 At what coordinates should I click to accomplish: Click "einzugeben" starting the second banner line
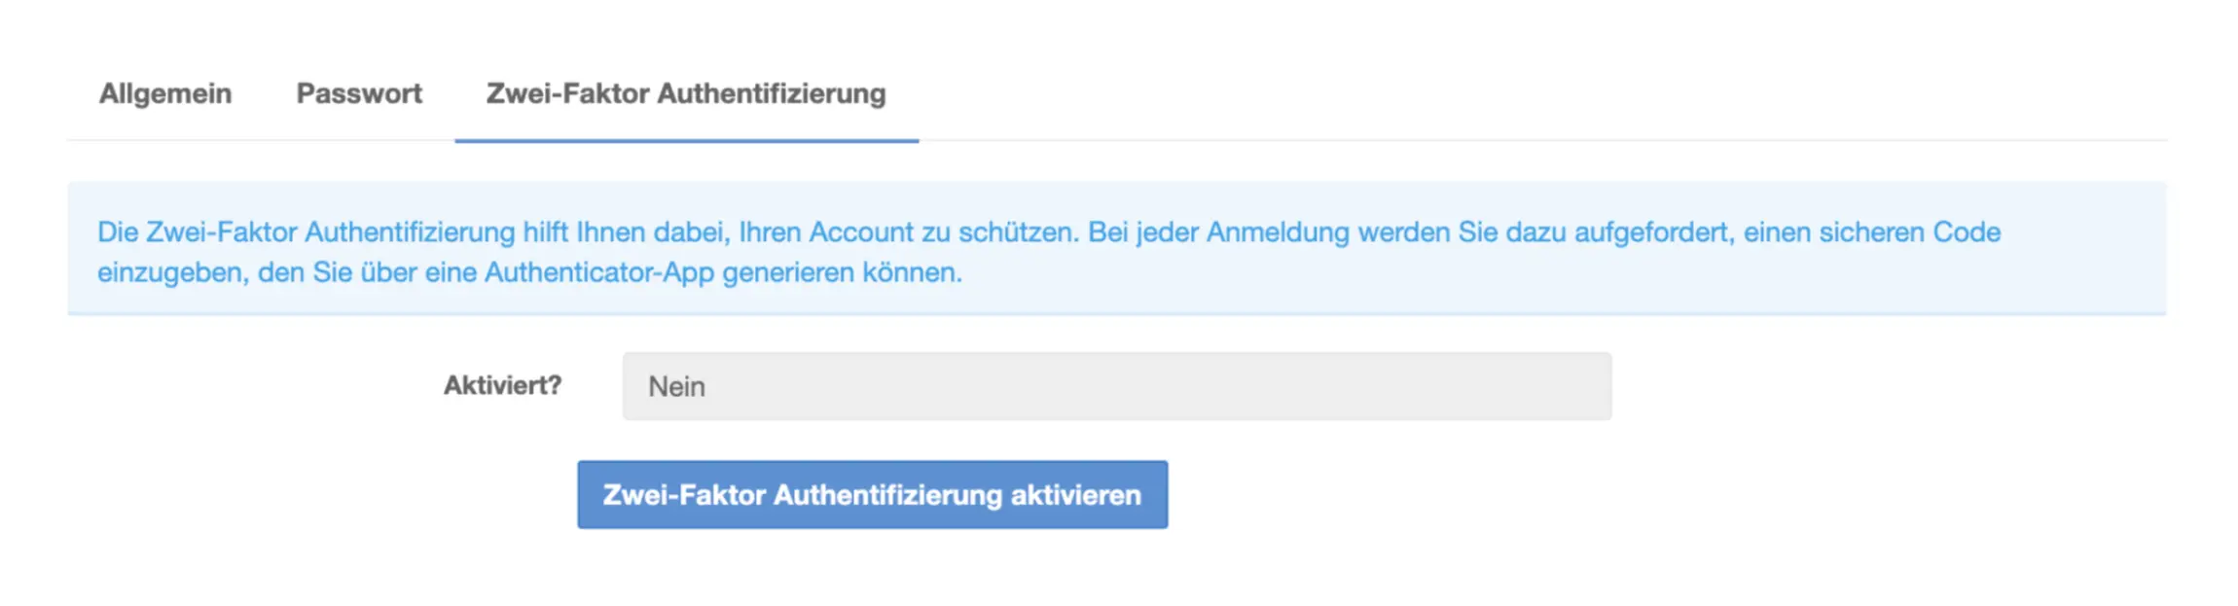click(x=172, y=272)
